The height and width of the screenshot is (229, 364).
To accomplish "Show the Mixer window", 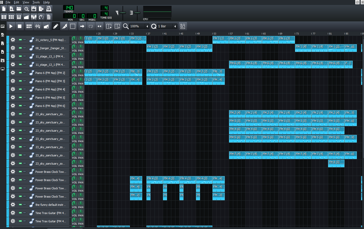I will (34, 17).
